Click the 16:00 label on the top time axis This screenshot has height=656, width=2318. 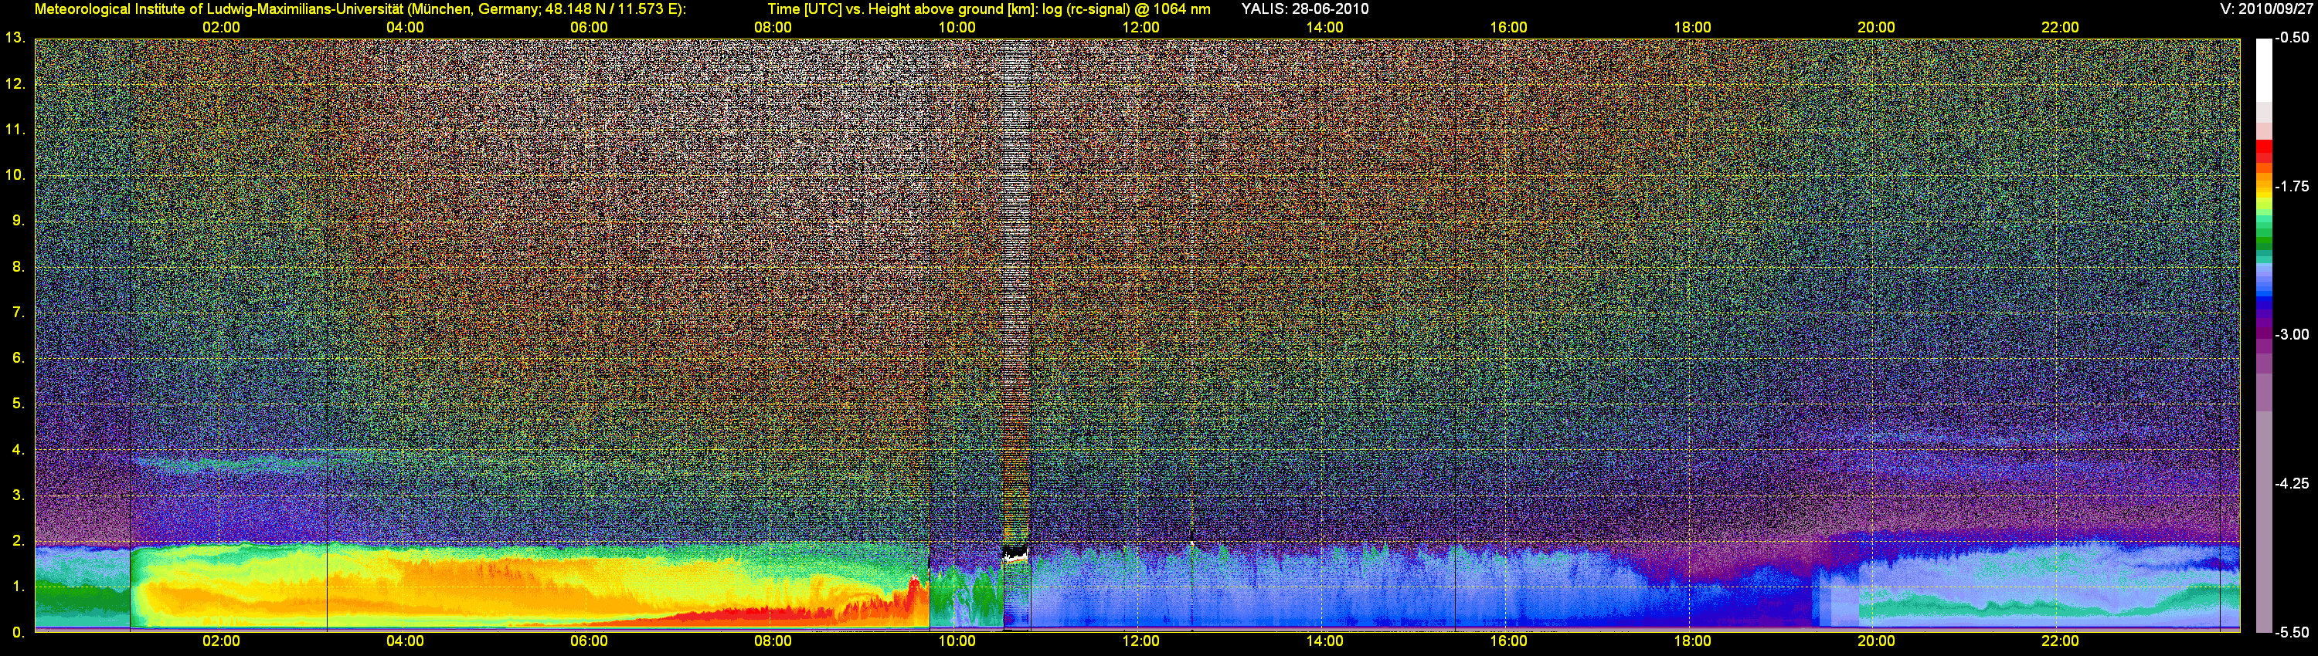click(1508, 27)
